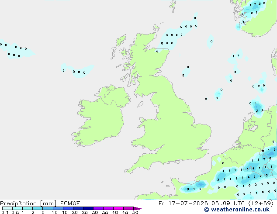
Task: Pick the lightest 0.1–0.5 mm legend swatch
Action: (x=7, y=208)
